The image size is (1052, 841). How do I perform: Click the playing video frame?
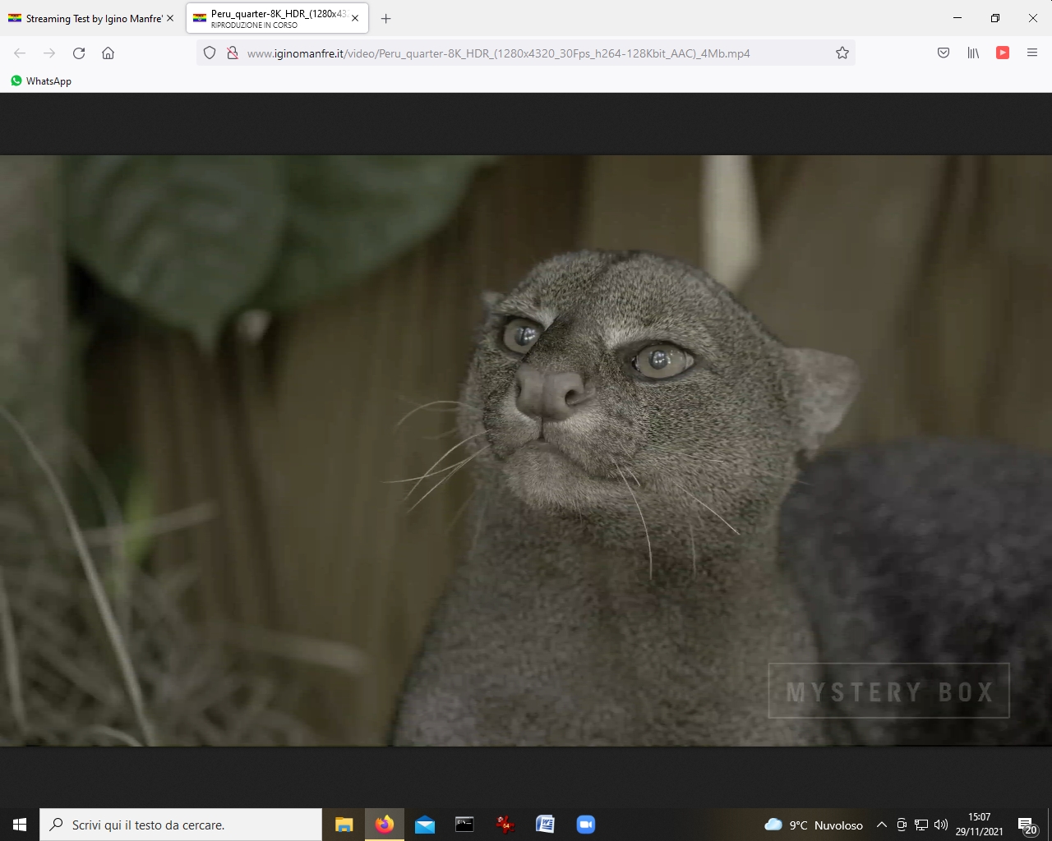tap(526, 451)
